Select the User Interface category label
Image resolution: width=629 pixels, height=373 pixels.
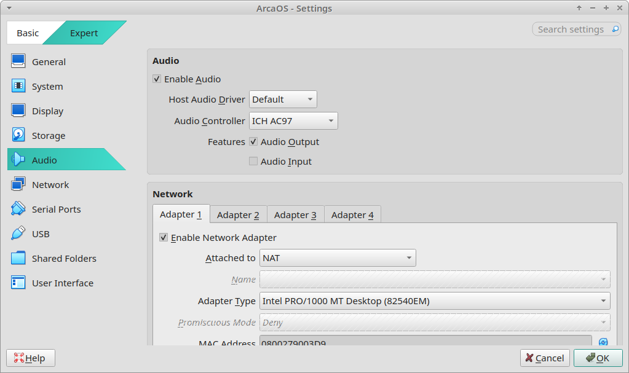tap(63, 283)
